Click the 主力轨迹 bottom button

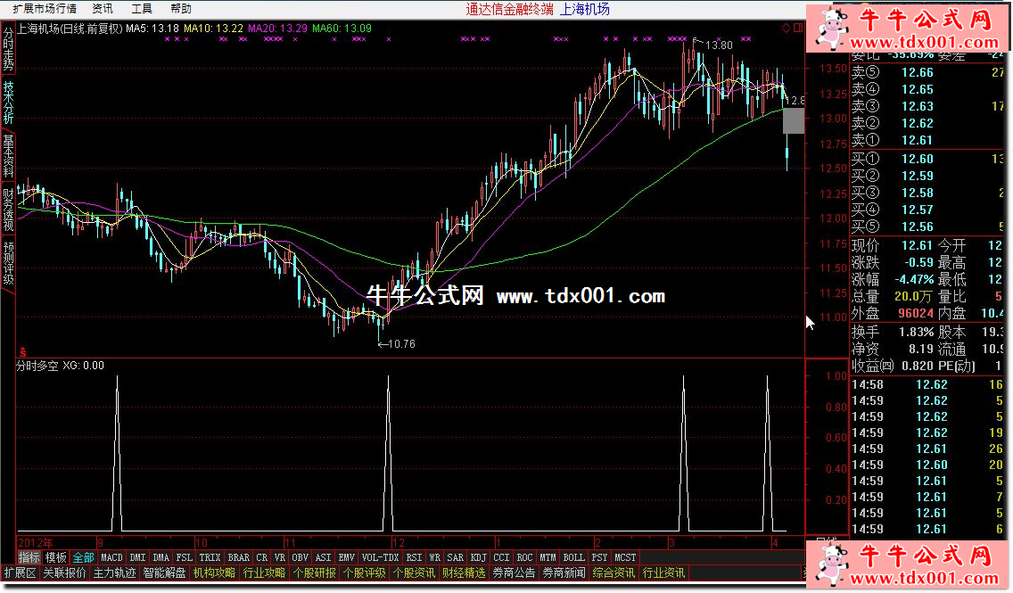pyautogui.click(x=114, y=572)
